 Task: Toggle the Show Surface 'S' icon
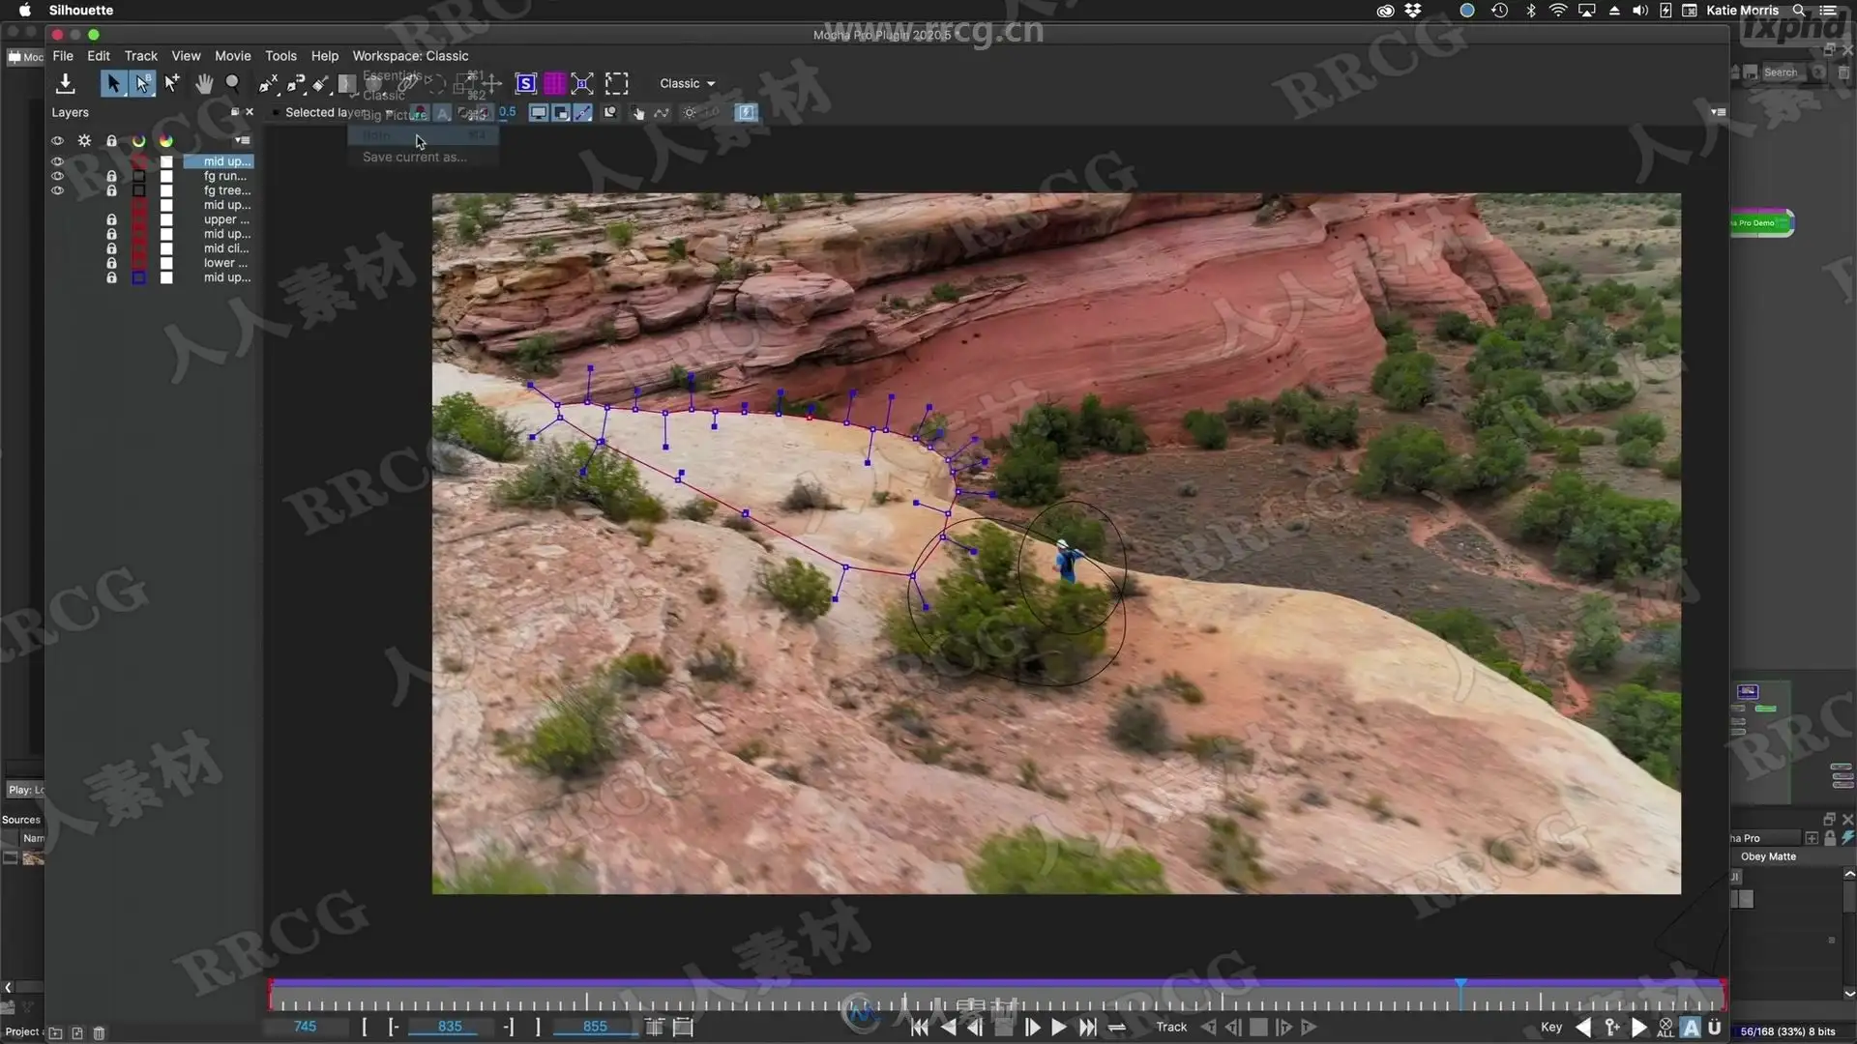tap(525, 84)
